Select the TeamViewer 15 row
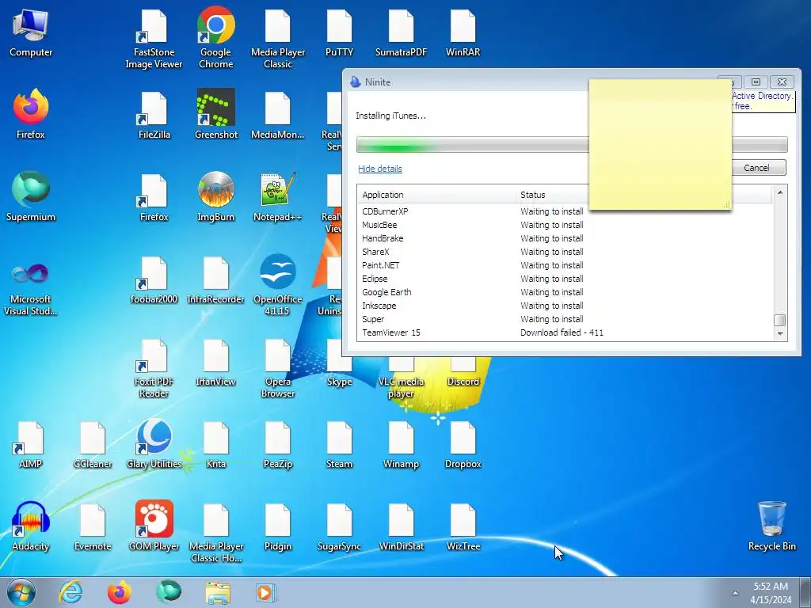Image resolution: width=811 pixels, height=608 pixels. point(565,332)
